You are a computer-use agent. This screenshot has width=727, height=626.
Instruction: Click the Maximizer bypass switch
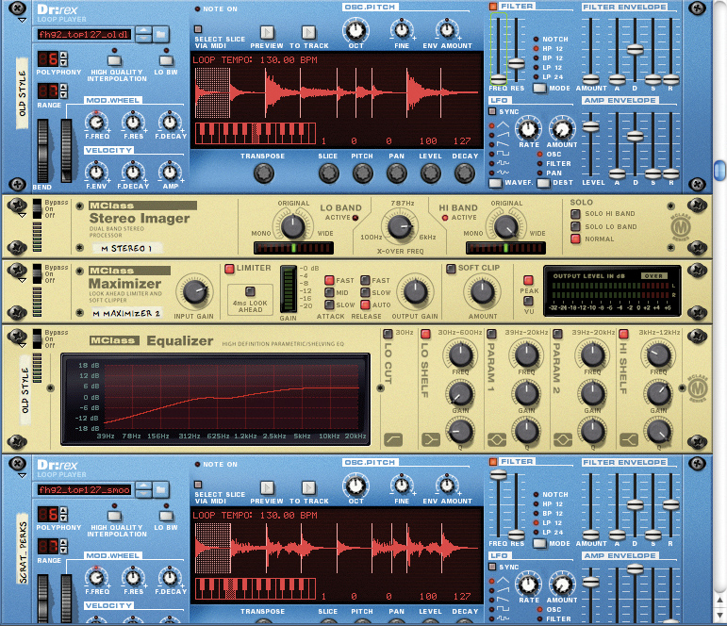pos(37,274)
